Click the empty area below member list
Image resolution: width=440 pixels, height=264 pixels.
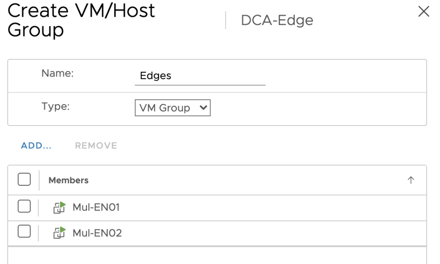pyautogui.click(x=217, y=255)
